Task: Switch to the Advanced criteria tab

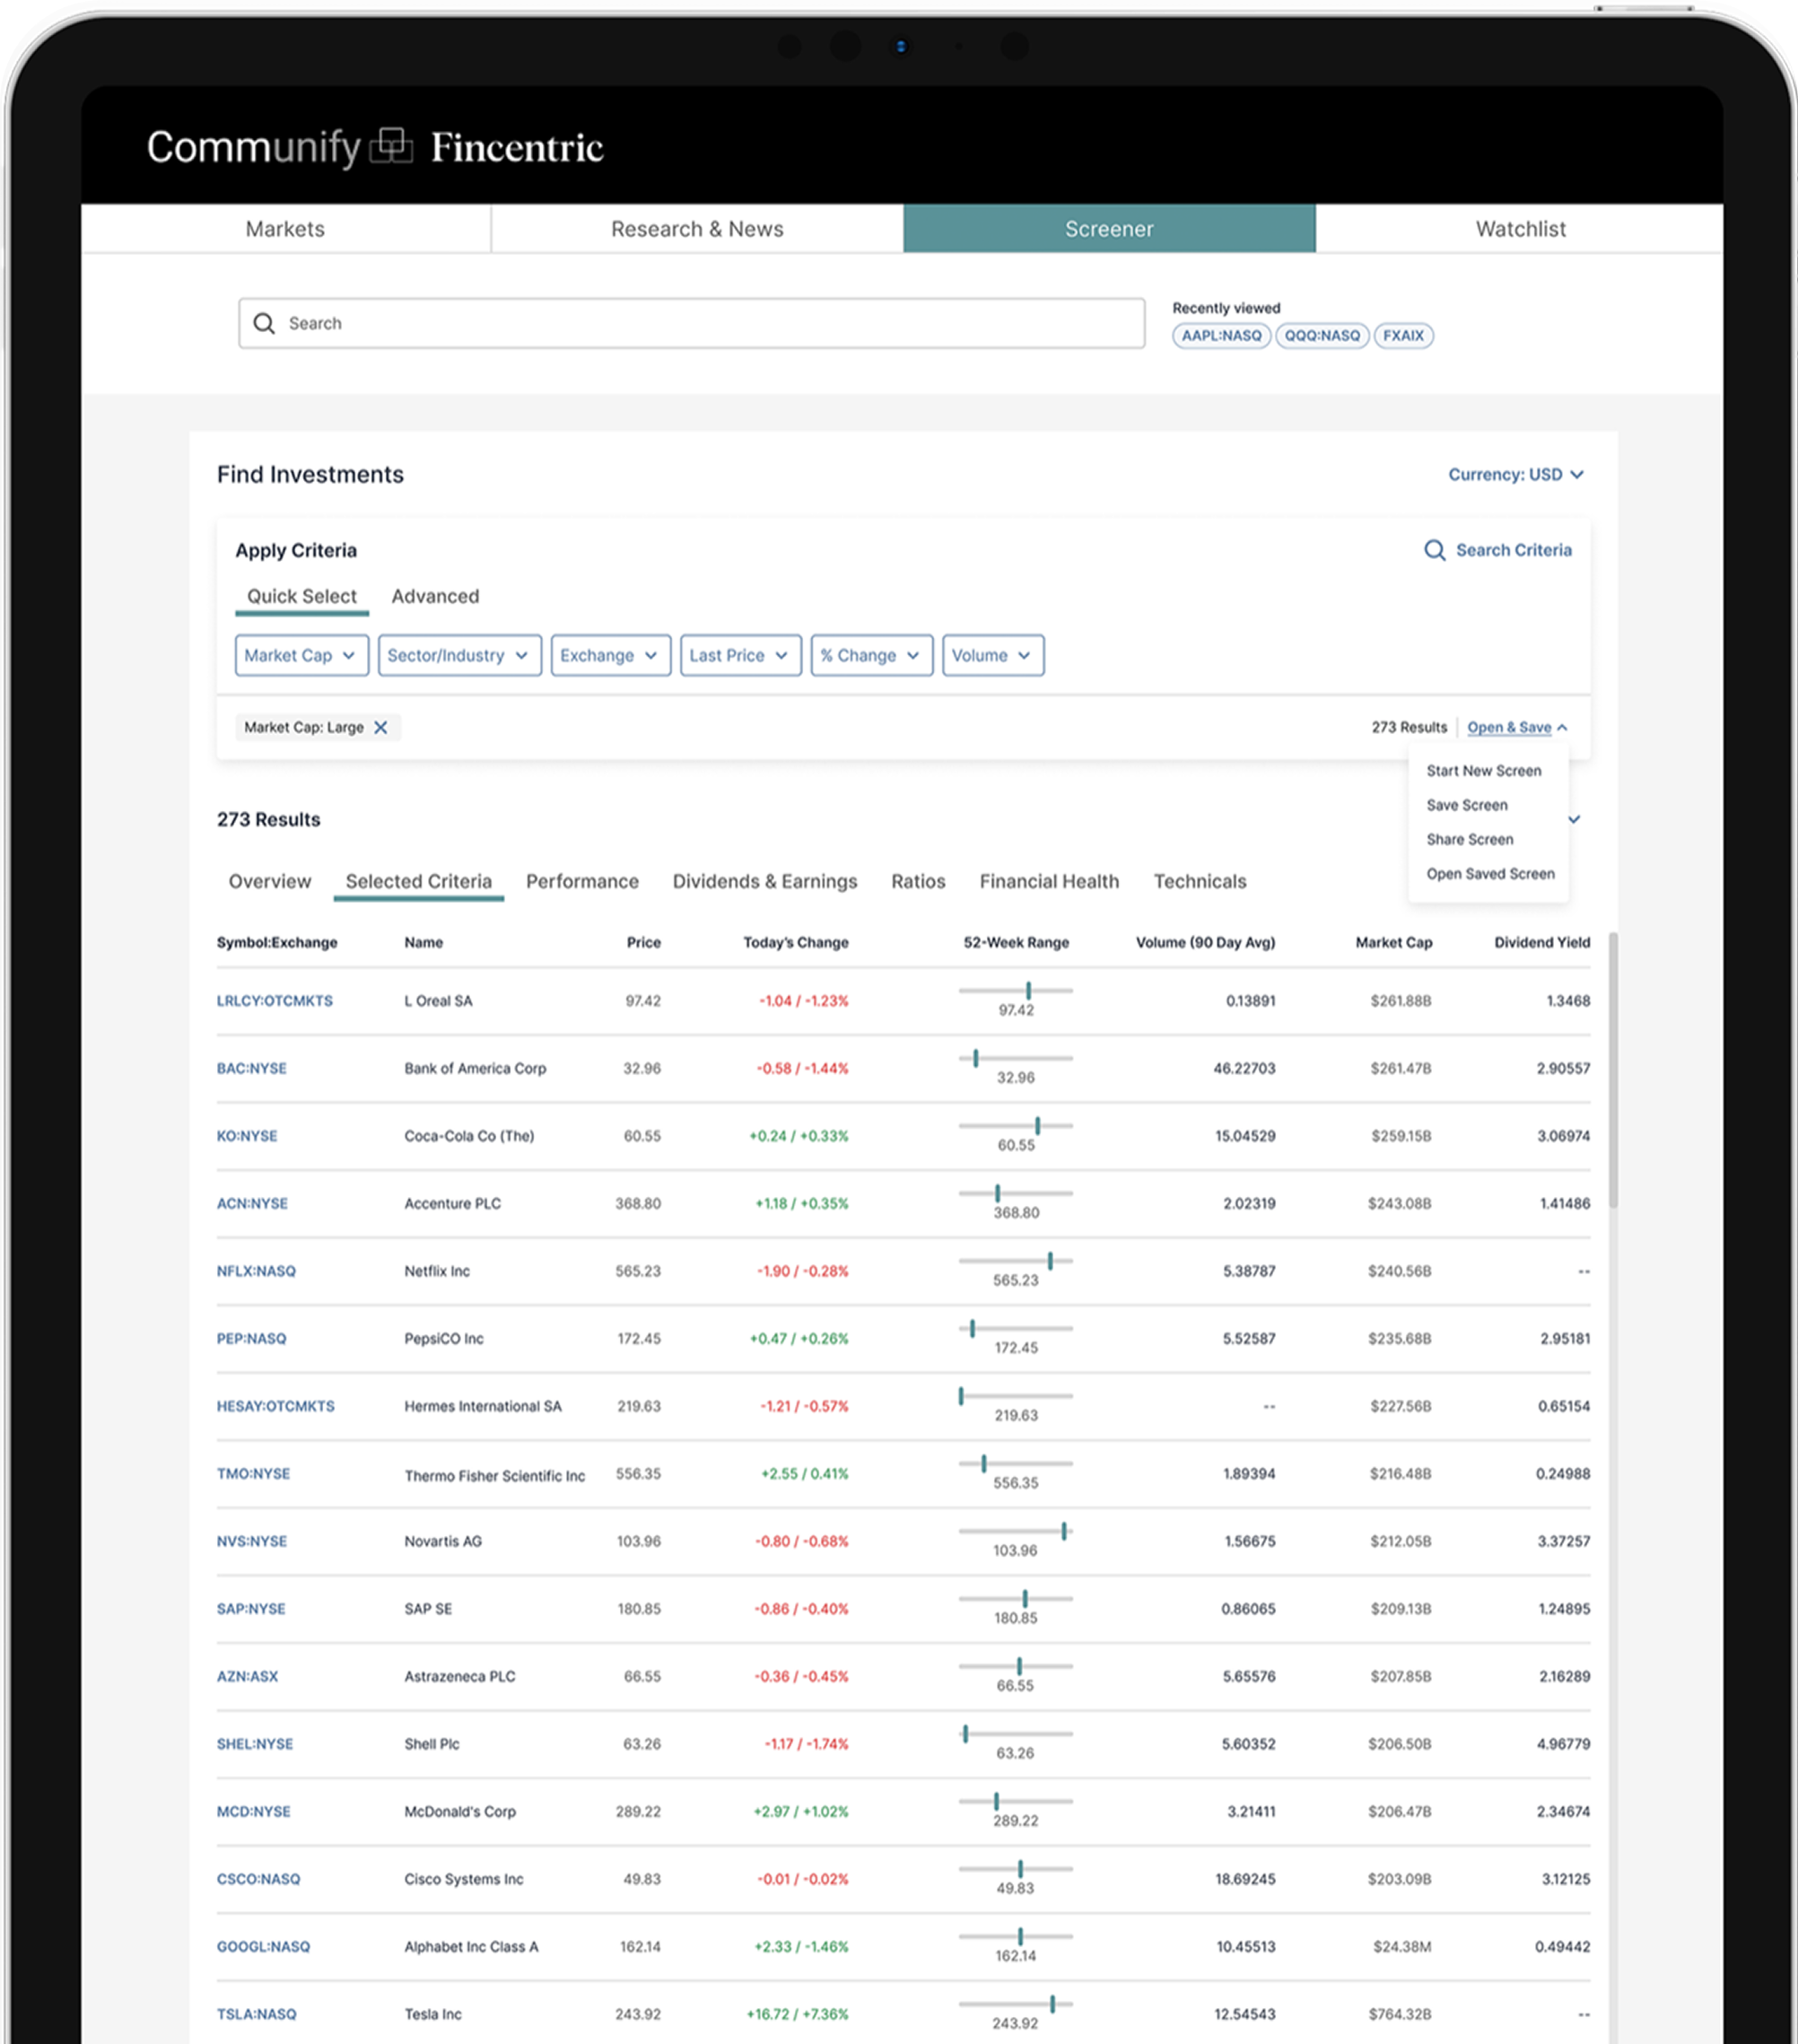Action: (435, 596)
